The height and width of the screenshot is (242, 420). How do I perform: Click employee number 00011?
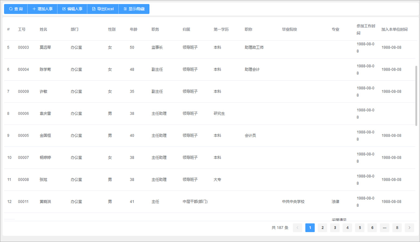click(23, 202)
